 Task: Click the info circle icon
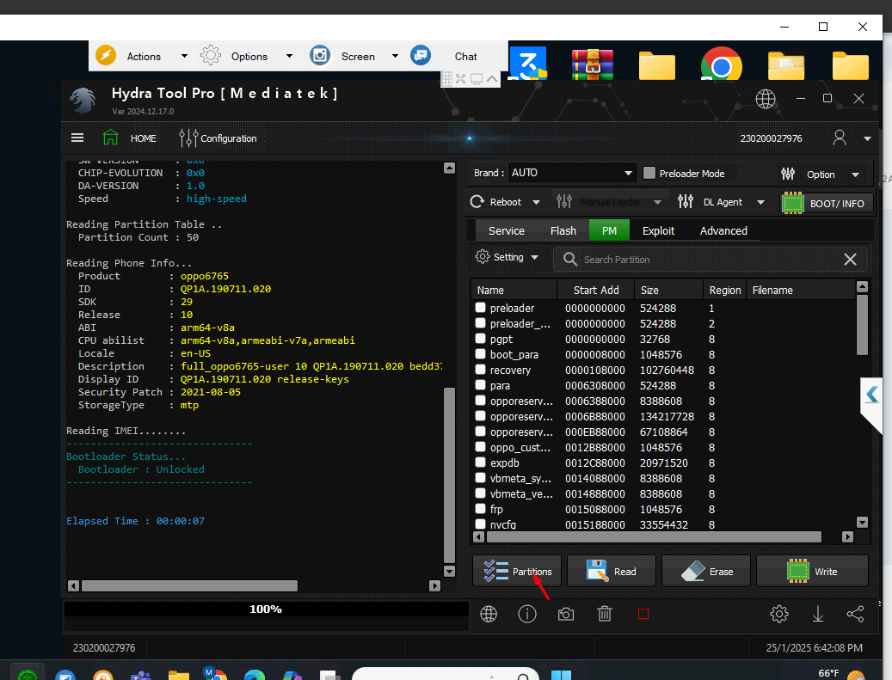527,614
